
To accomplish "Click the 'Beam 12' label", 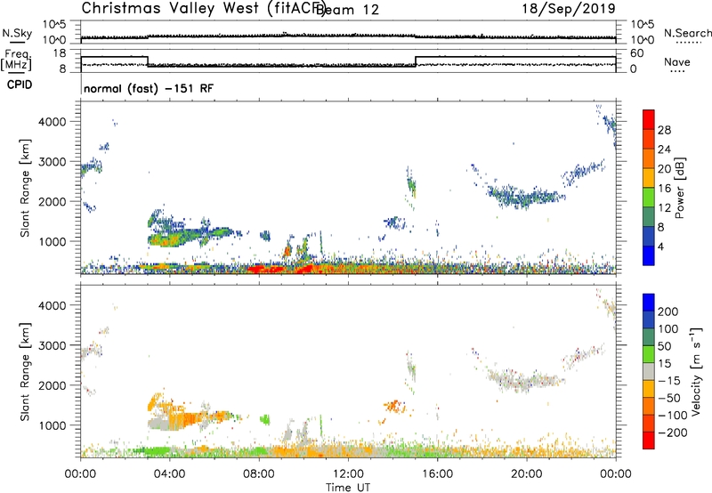I will point(347,10).
